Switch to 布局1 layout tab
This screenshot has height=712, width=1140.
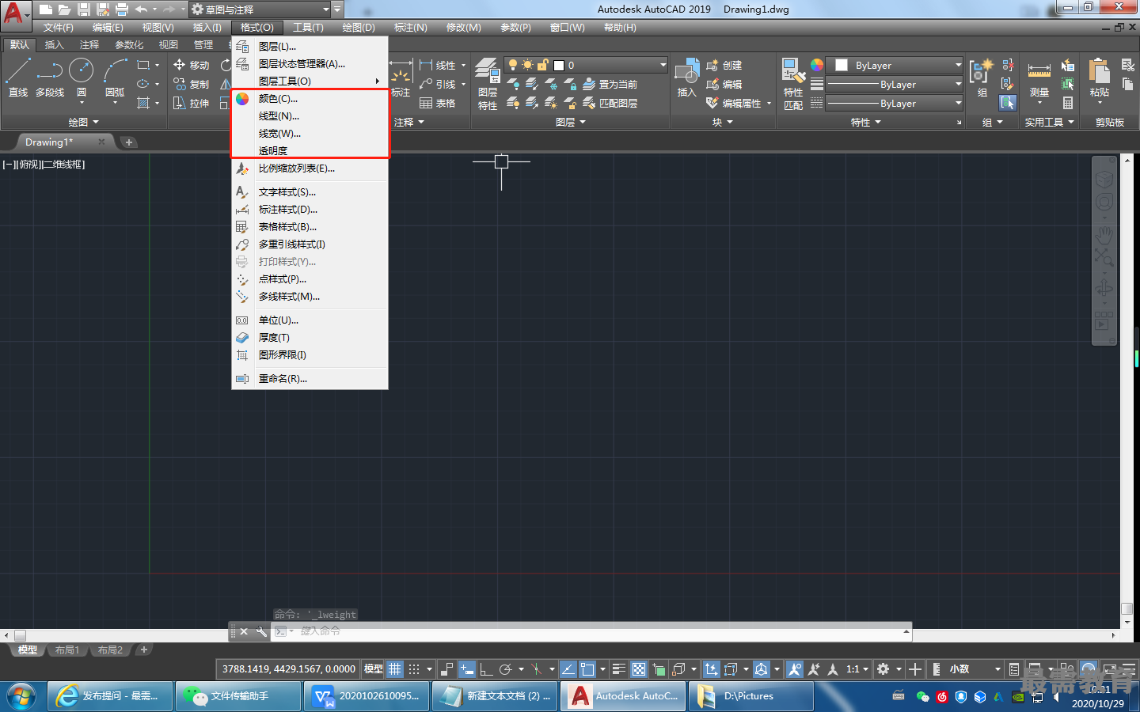point(66,650)
